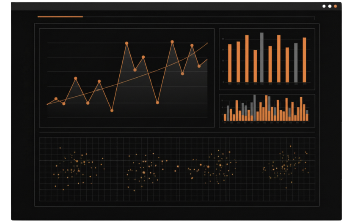Select the lowest data point on the line chart
This screenshot has width=352, height=223.
[x=112, y=110]
